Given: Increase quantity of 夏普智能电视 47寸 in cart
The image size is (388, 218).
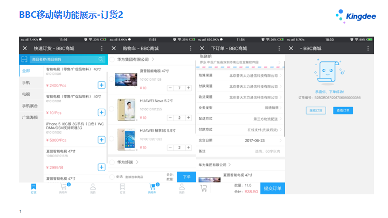Looking at the screenshot, I should [189, 88].
